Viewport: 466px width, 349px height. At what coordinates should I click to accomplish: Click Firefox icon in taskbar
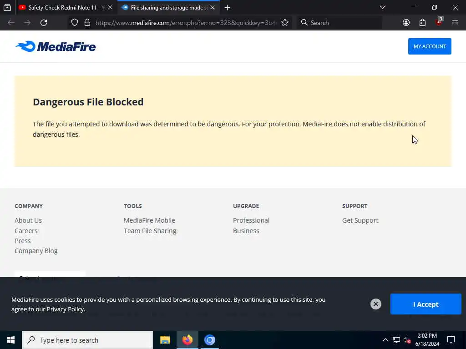coord(187,340)
